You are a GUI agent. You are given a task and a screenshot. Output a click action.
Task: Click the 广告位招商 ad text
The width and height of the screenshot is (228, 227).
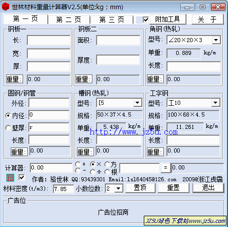(x=113, y=212)
